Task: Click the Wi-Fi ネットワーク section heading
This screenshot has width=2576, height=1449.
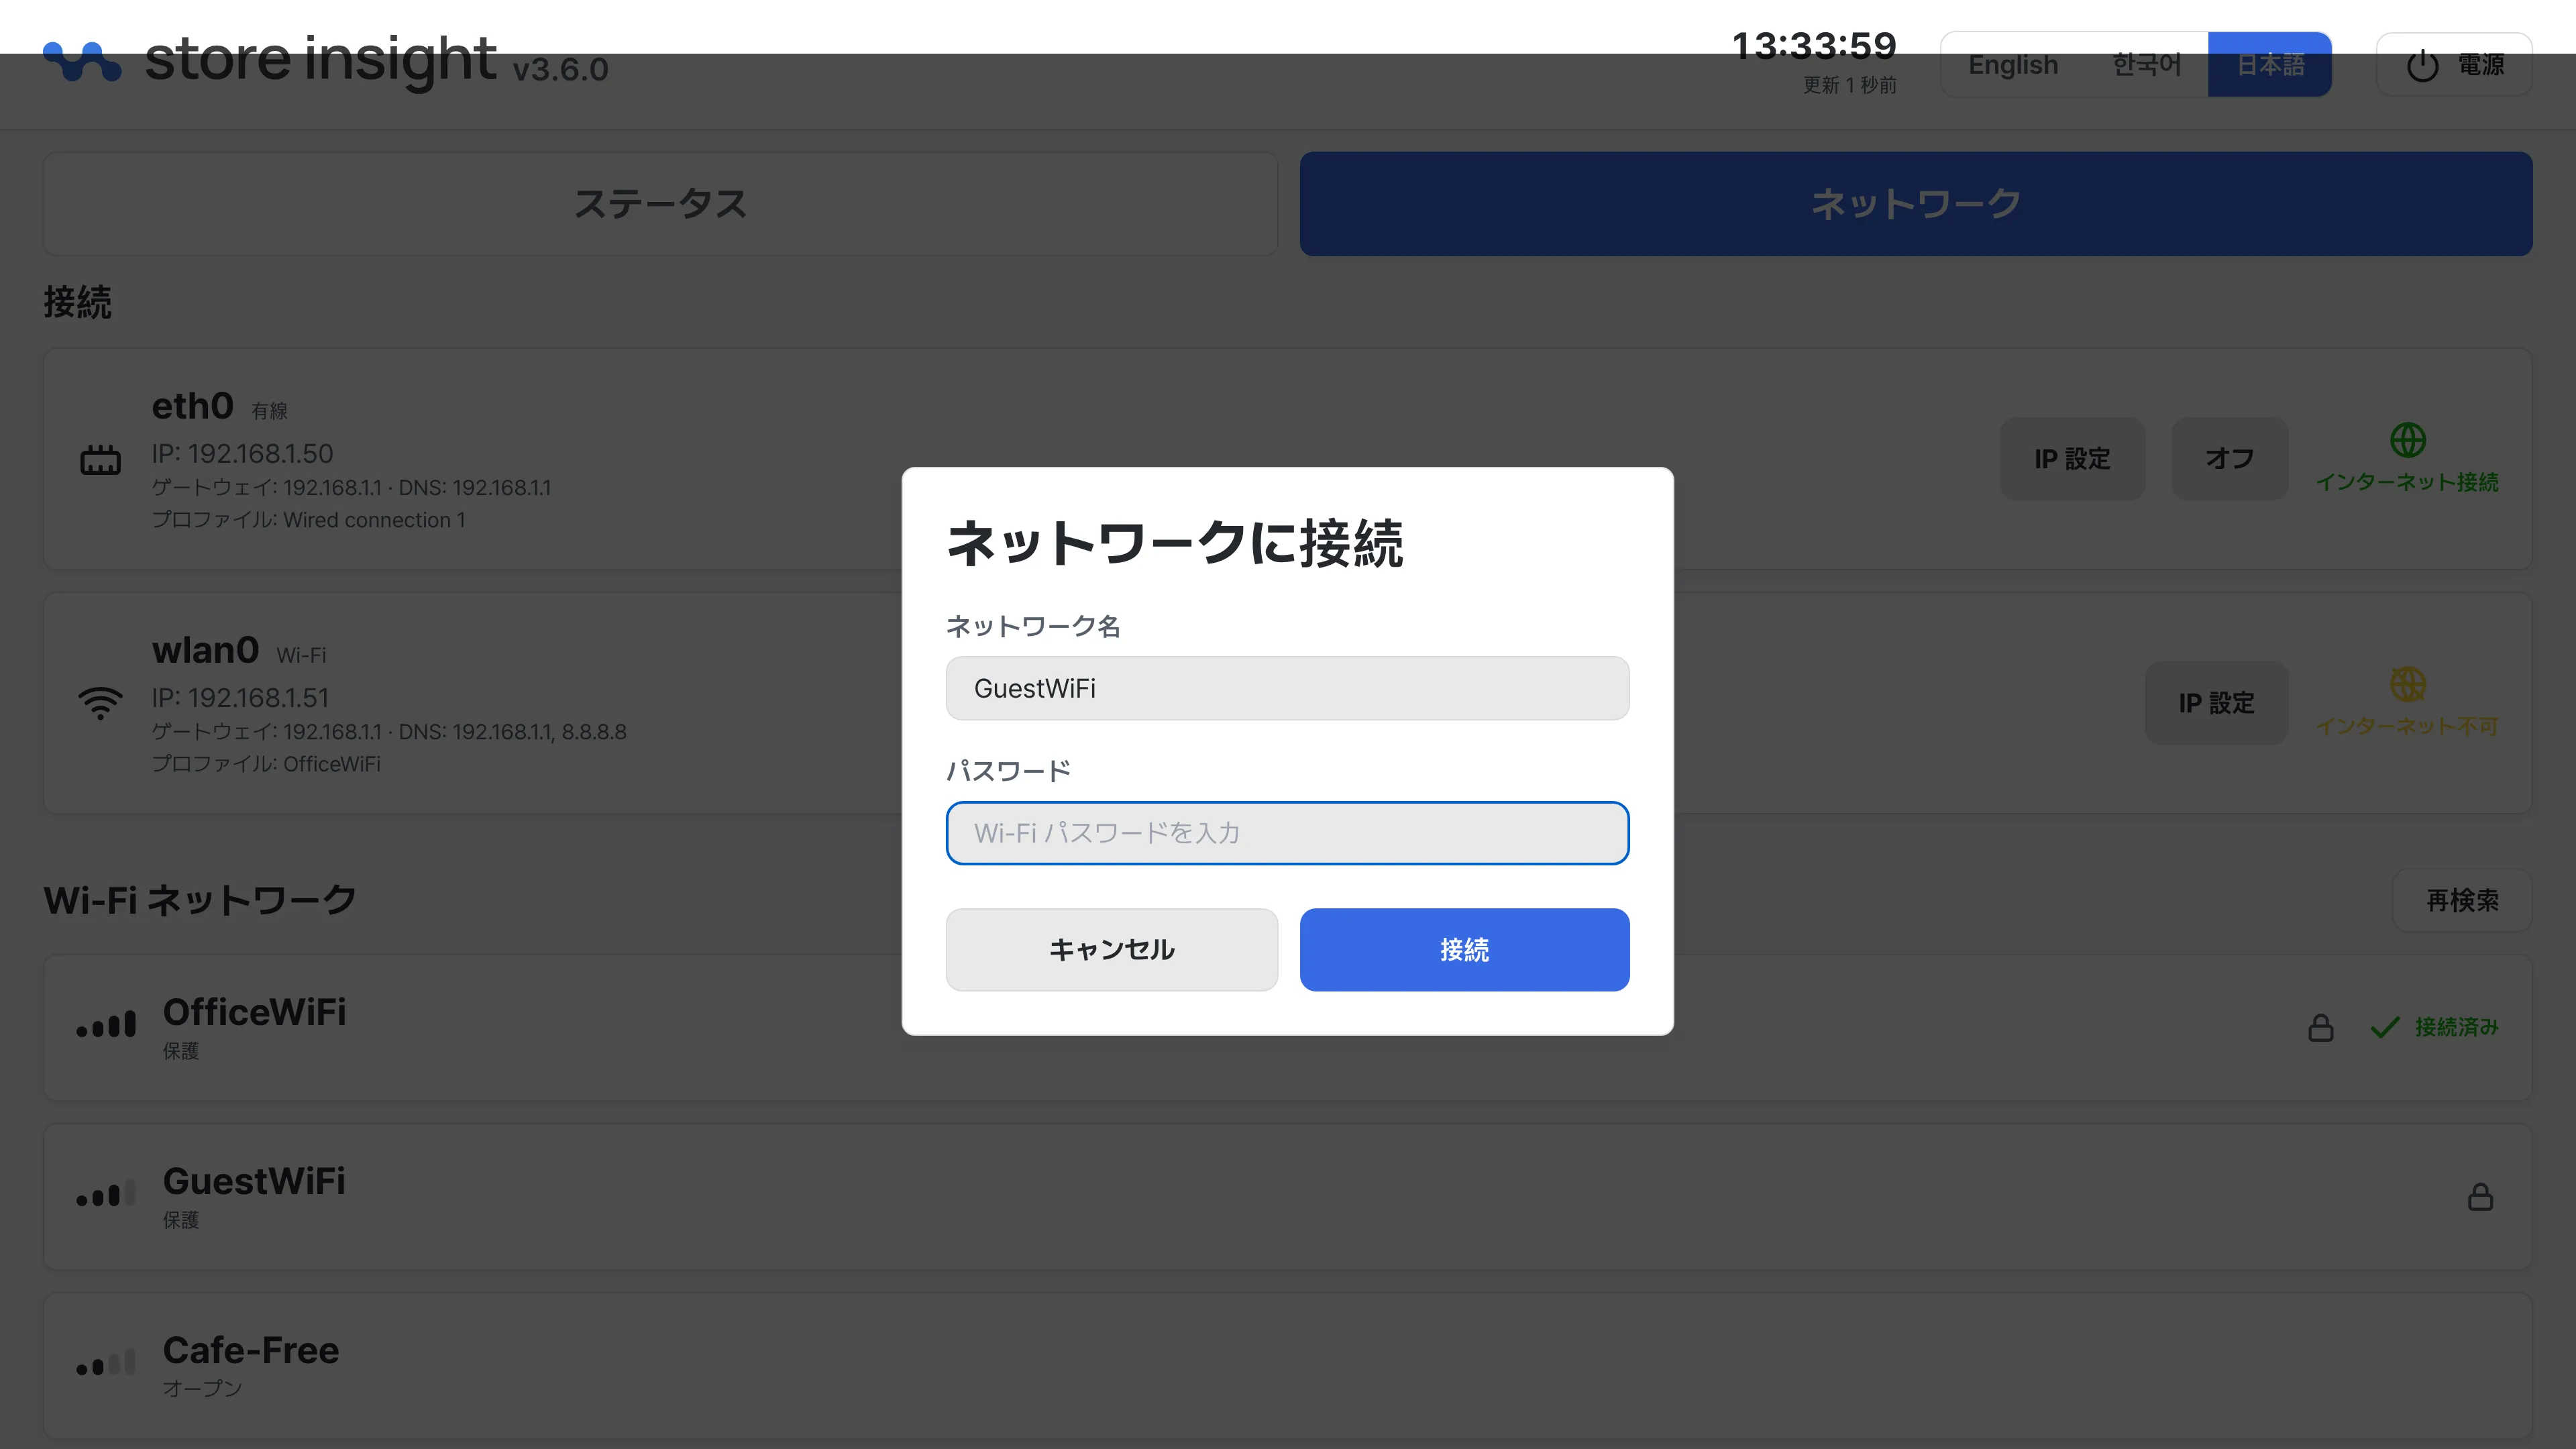Action: pos(200,900)
